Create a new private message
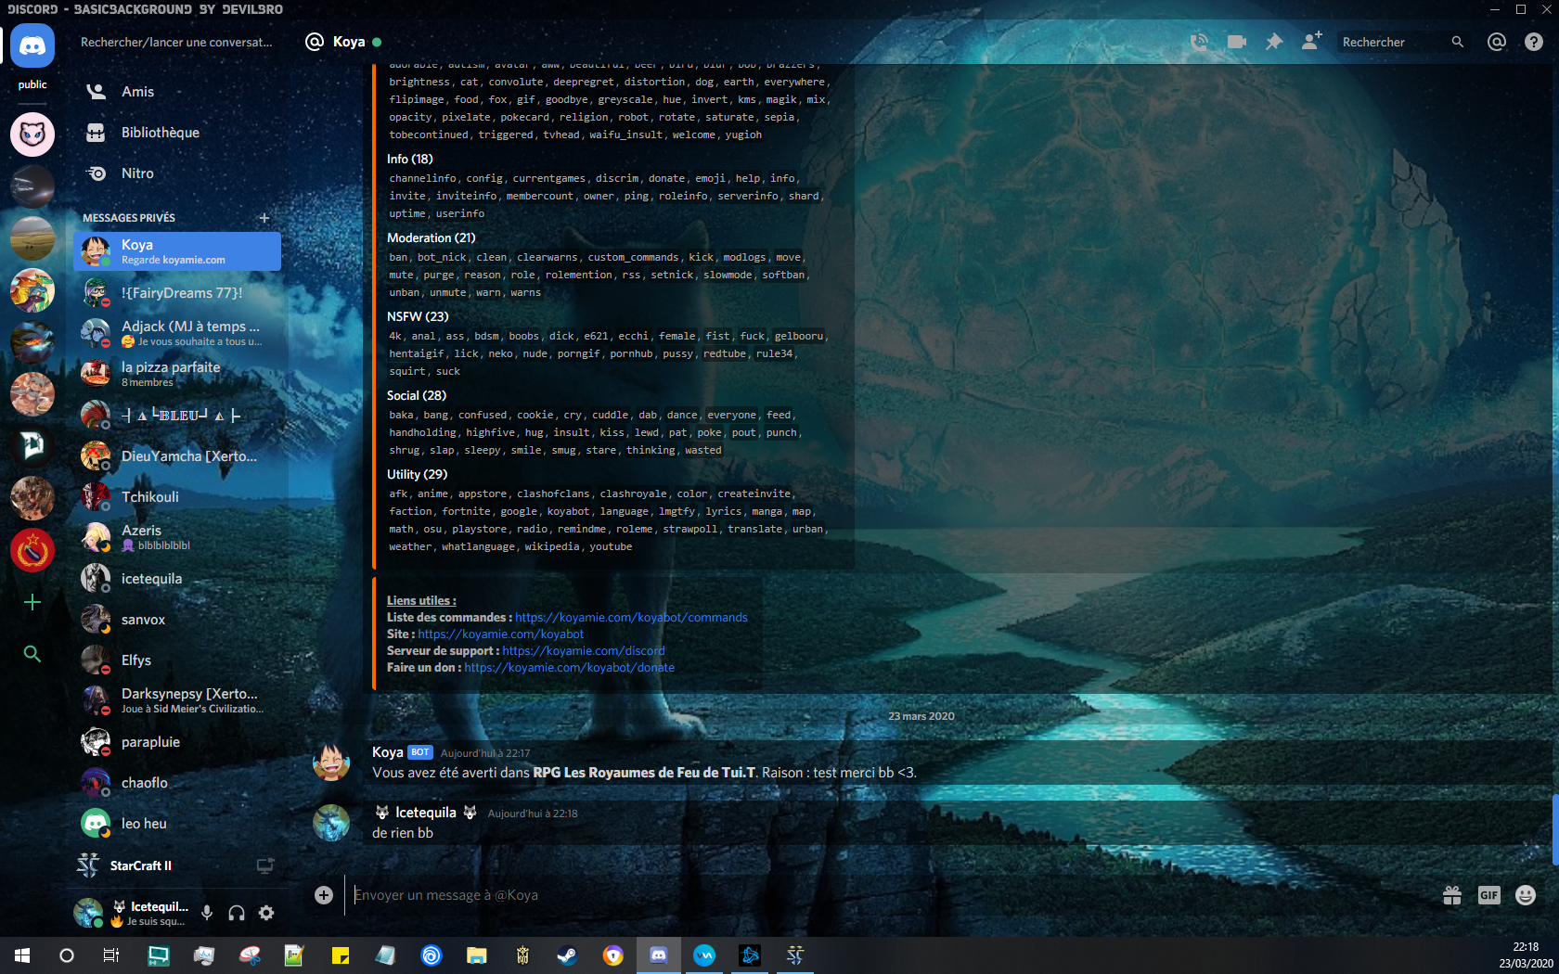Screen dimensions: 1559x974 pyautogui.click(x=264, y=218)
